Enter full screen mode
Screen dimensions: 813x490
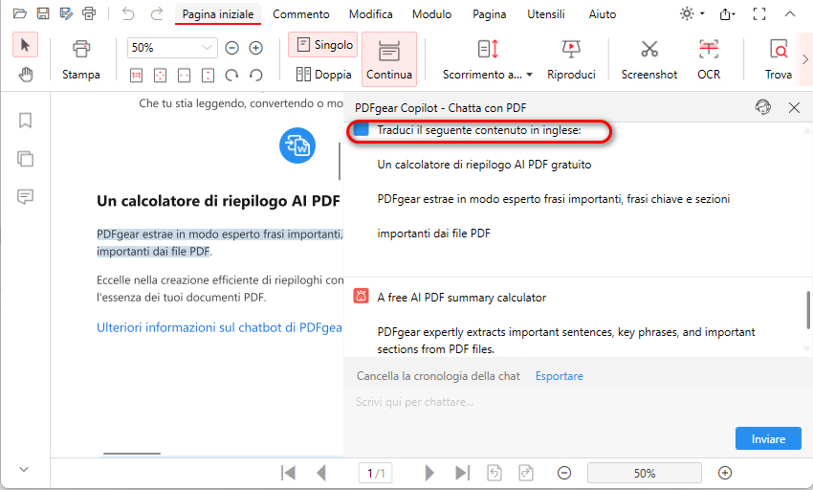759,14
